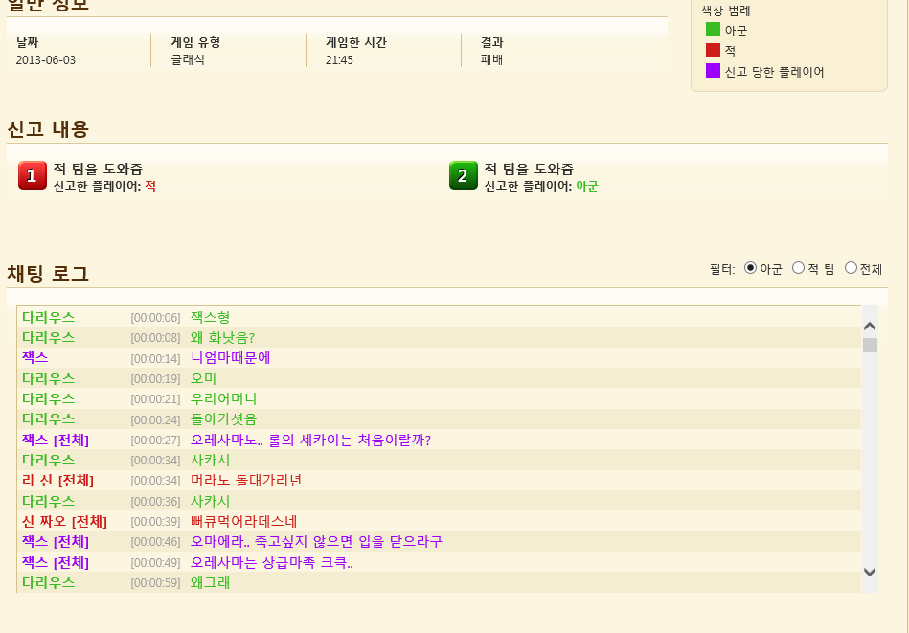Click the timestamp [00:00:14]
This screenshot has width=909, height=633.
point(155,359)
